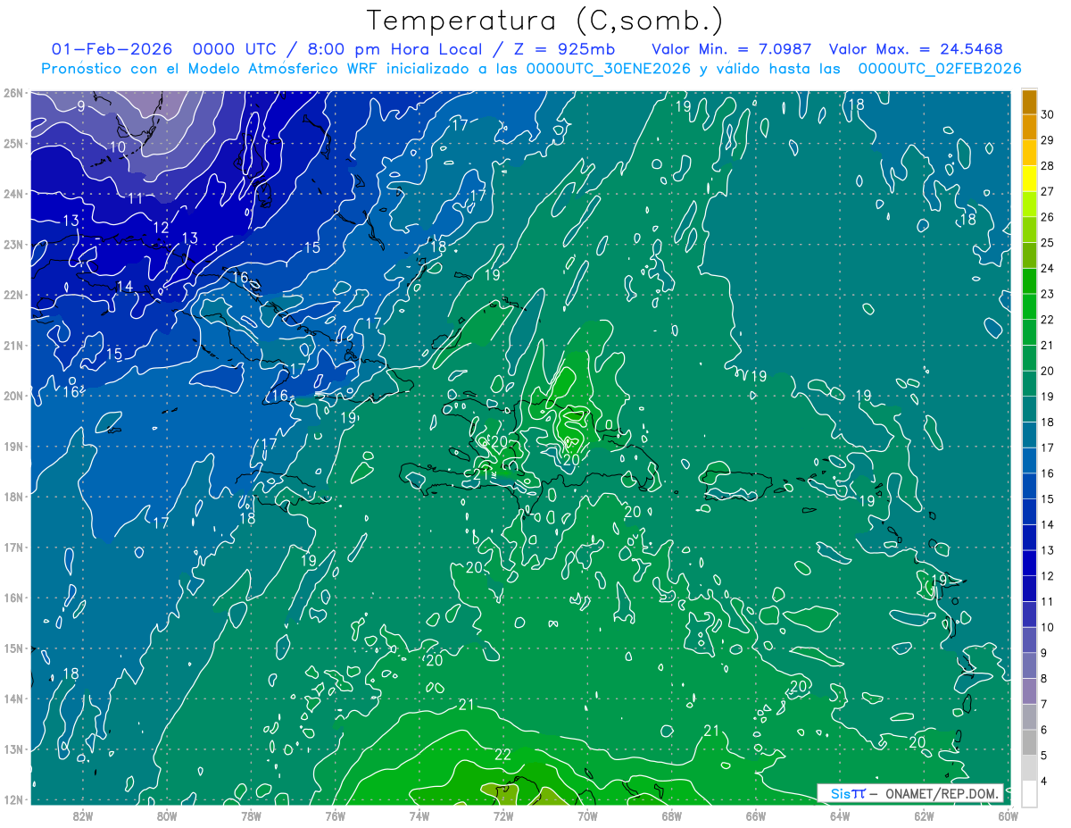The width and height of the screenshot is (1071, 828).
Task: Click latitude axis label '19N'
Action: tap(12, 446)
